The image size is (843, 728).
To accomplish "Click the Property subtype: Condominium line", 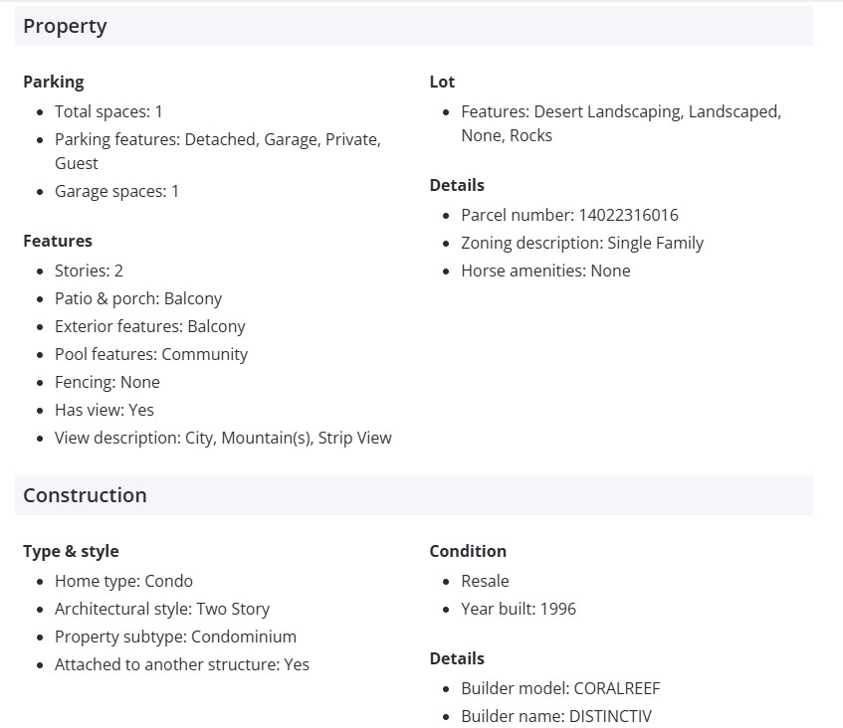I will 175,637.
